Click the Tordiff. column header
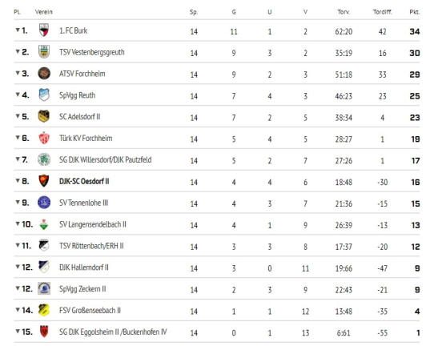 point(383,12)
